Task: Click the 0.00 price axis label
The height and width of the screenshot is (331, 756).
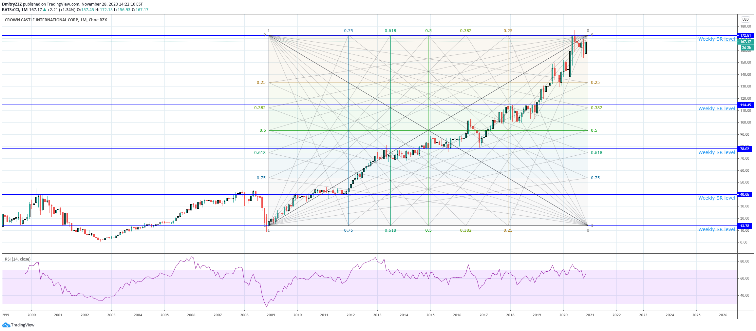Action: coord(744,242)
